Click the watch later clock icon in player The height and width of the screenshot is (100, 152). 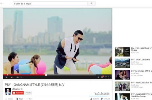(x=98, y=77)
